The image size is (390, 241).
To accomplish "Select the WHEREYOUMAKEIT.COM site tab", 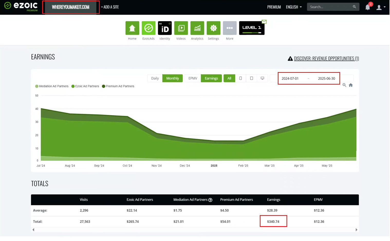I will pyautogui.click(x=71, y=7).
